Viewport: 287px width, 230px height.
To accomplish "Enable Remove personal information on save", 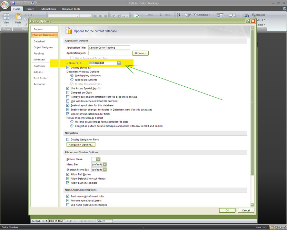I will coord(68,97).
